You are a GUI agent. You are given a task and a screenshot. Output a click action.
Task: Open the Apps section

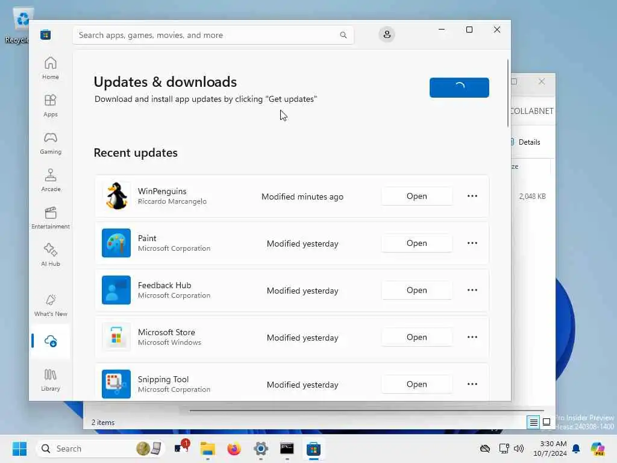[51, 106]
